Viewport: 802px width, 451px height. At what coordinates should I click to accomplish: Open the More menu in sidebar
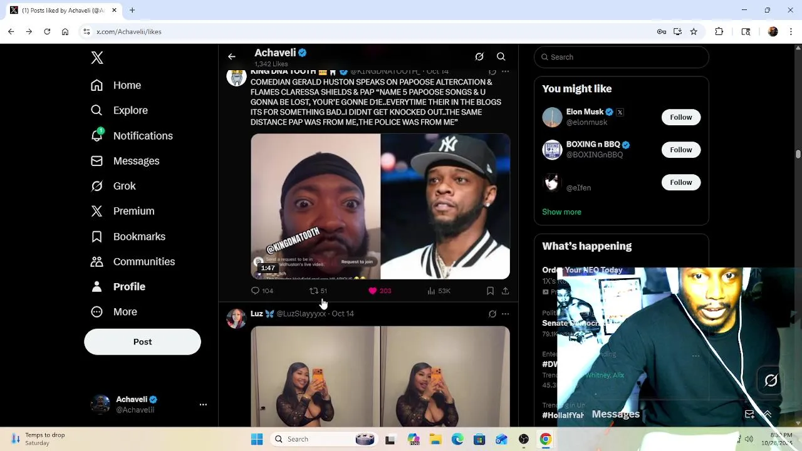click(x=114, y=311)
